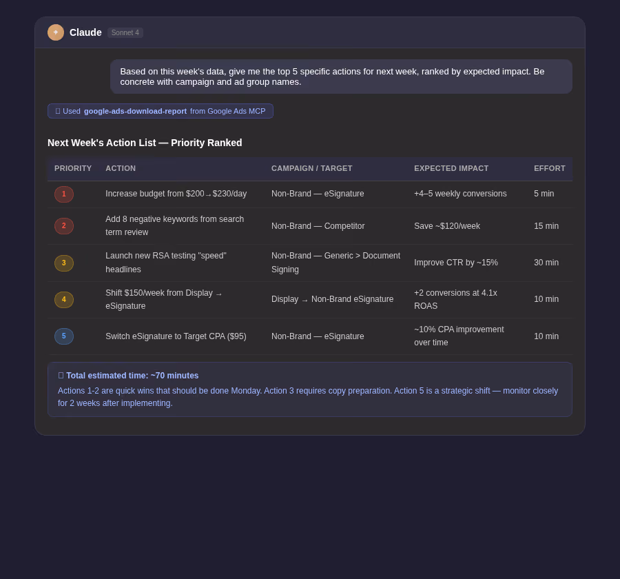This screenshot has width=620, height=579.
Task: Click the CAMPAIGN / TARGET column header
Action: [311, 168]
